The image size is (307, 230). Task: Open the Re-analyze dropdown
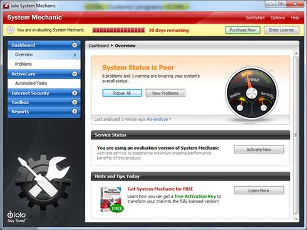pos(159,119)
